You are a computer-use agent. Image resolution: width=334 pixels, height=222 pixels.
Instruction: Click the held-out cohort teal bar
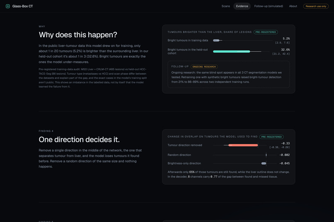pos(231,51)
